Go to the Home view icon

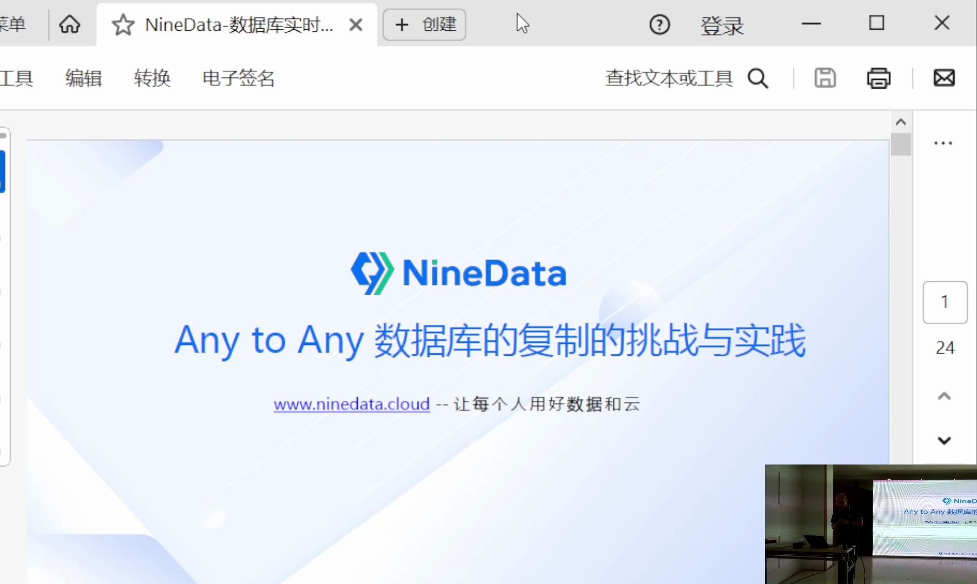tap(70, 24)
